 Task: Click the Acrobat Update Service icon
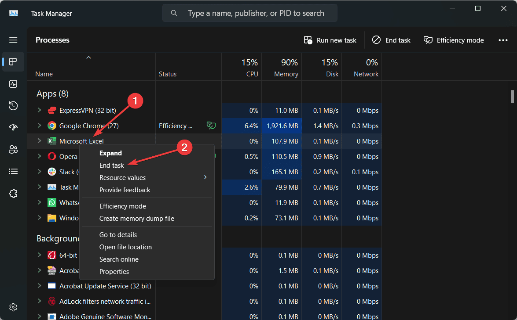pos(52,286)
